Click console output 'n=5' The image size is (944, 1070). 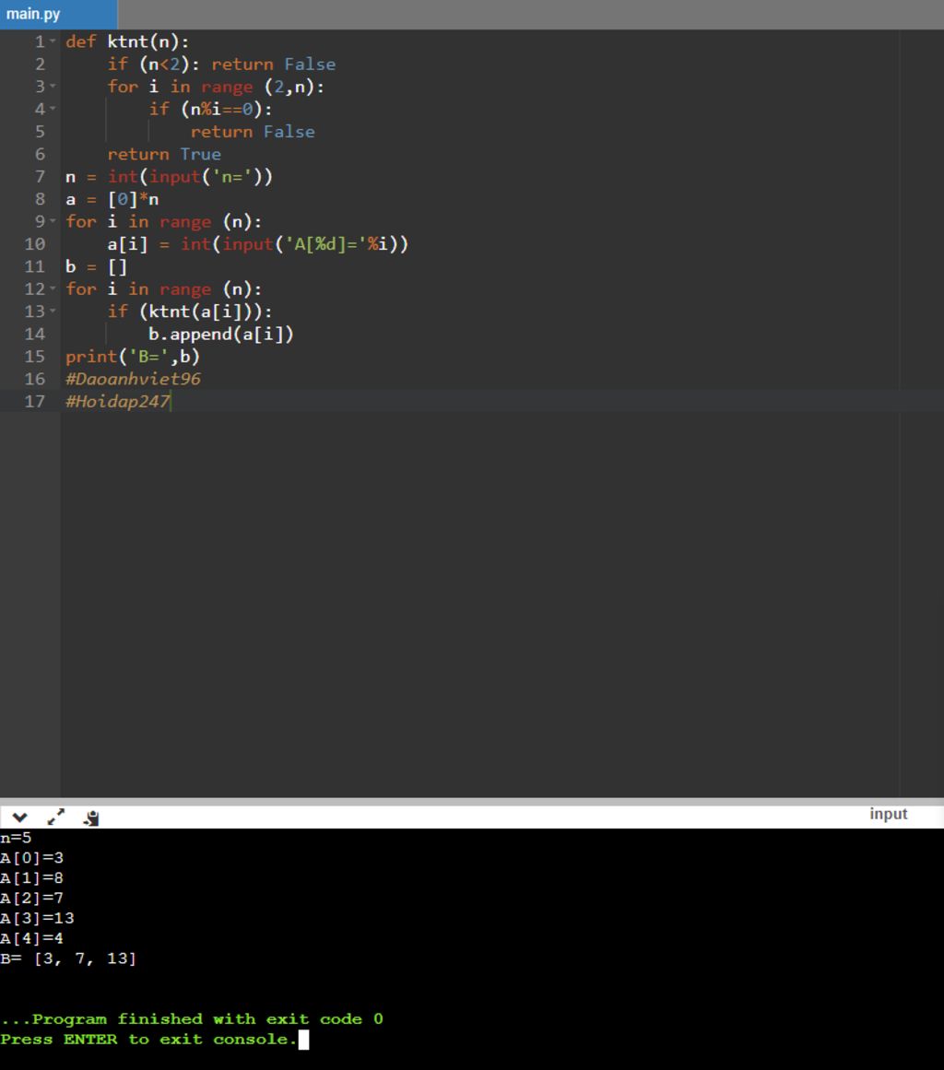(16, 838)
